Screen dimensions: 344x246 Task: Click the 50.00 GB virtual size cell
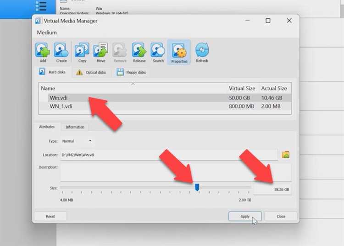point(239,98)
